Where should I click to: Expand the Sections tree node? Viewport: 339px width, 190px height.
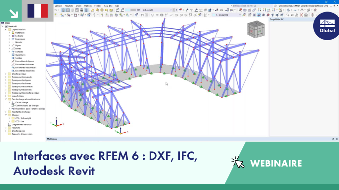(x=9, y=36)
